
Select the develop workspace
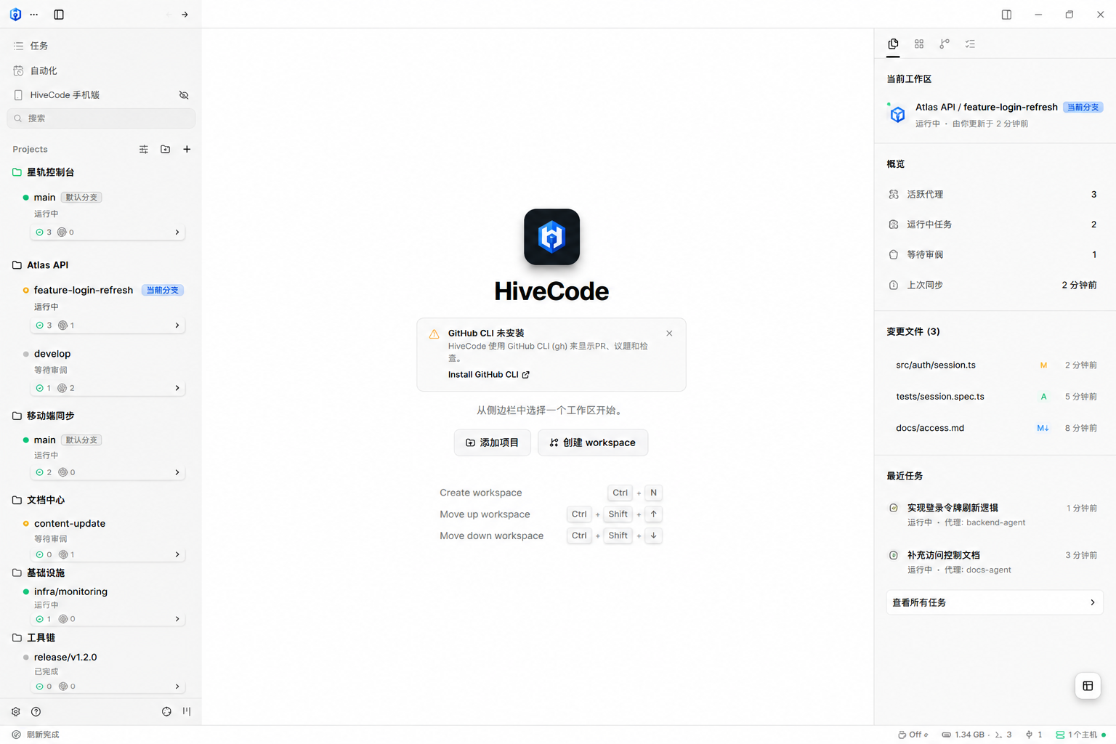pos(52,354)
